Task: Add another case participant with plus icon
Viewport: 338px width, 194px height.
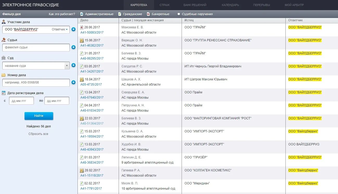Action: point(73,29)
